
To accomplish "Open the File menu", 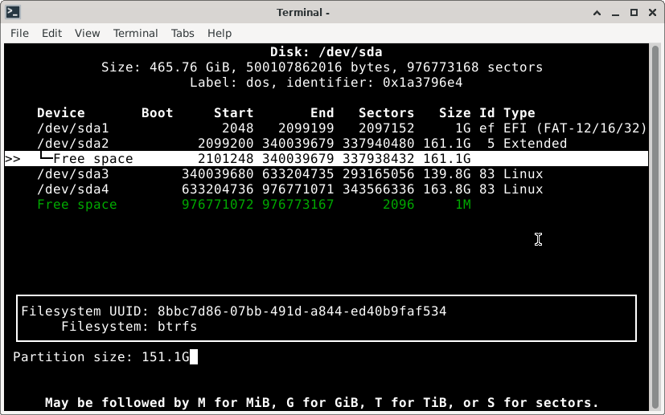I will (19, 33).
